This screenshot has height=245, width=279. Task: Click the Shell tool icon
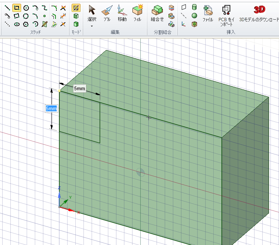coord(194,24)
